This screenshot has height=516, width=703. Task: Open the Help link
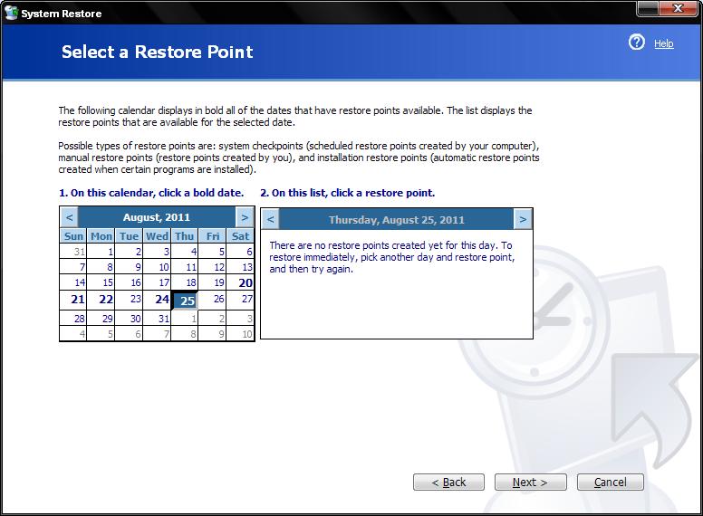664,43
